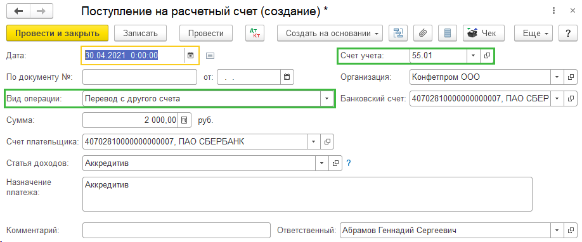Image resolution: width=582 pixels, height=242 pixels.
Task: Click the Счет учета 55.01 field
Action: click(x=438, y=55)
